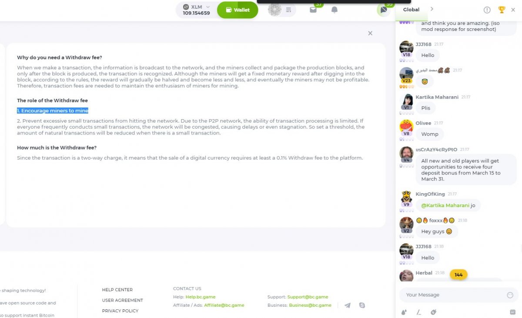This screenshot has height=318, width=522.
Task: Click the green Wallet button
Action: 238,10
